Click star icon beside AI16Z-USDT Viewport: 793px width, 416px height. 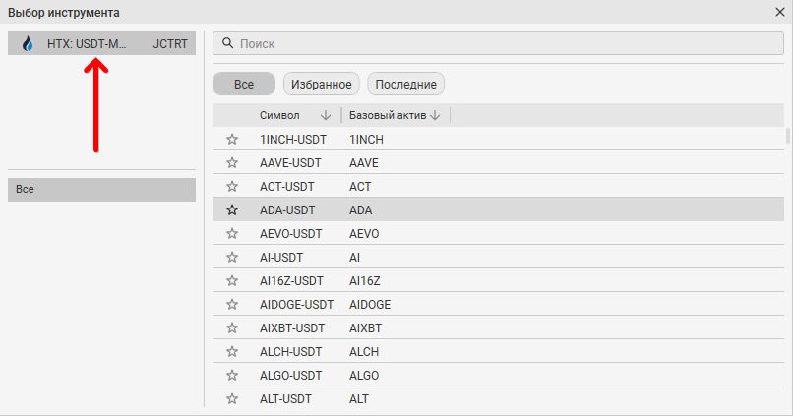click(x=232, y=280)
